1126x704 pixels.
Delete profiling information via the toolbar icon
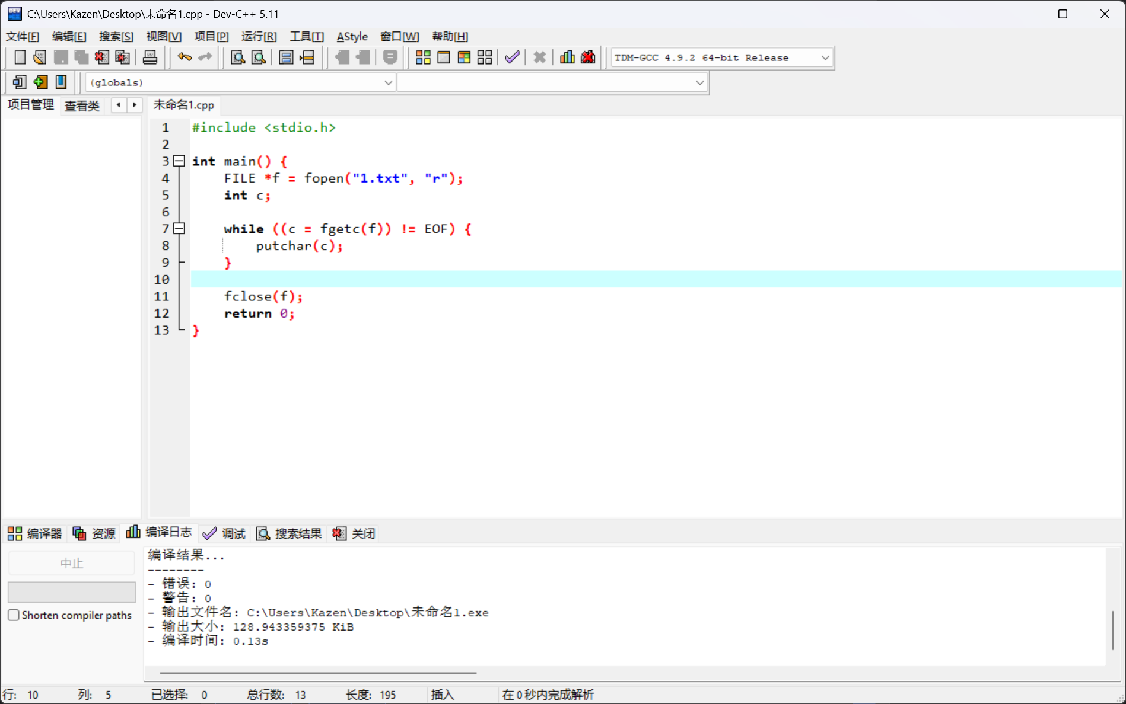tap(588, 57)
